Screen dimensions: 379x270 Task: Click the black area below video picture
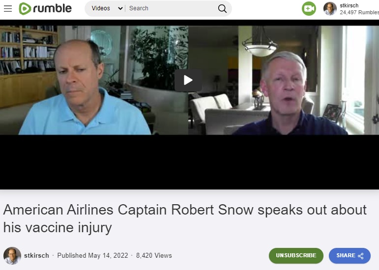[x=190, y=162]
